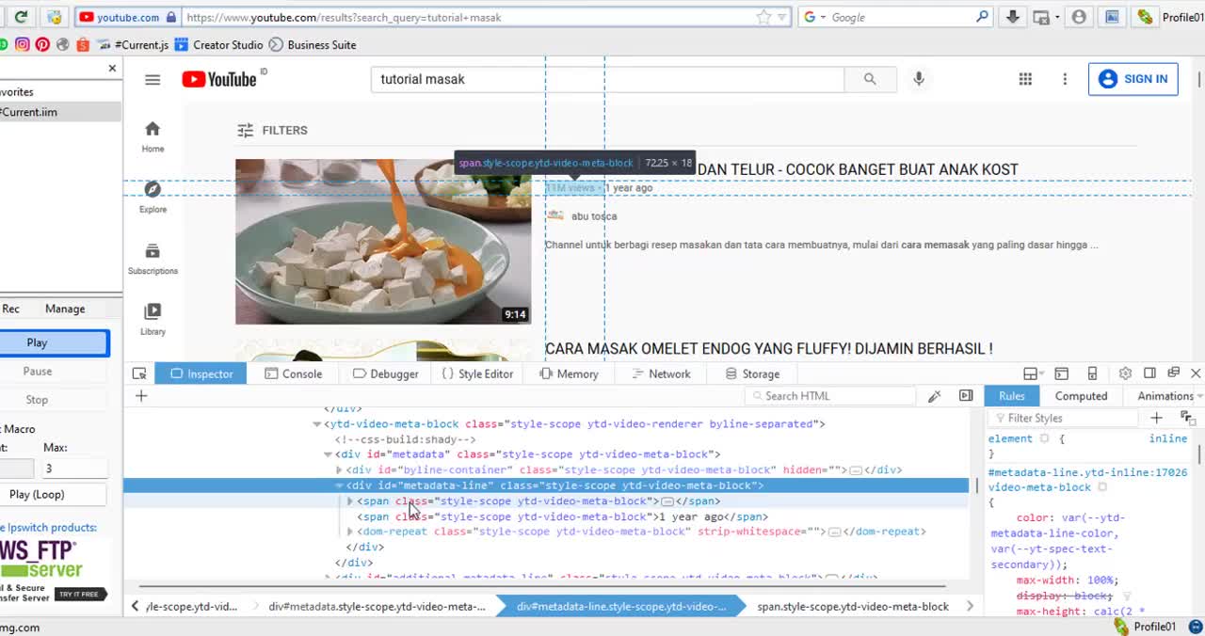
Task: Activate the pick-an-element tool in DevTools
Action: (x=139, y=374)
